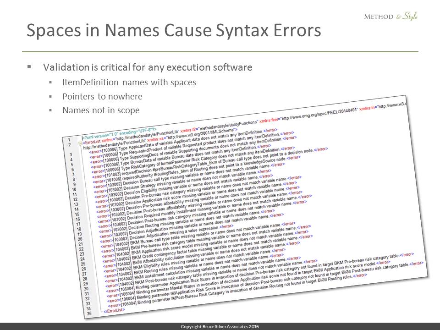
Task: Click the 'Validation is critical' square bullet
Action: click(x=29, y=66)
